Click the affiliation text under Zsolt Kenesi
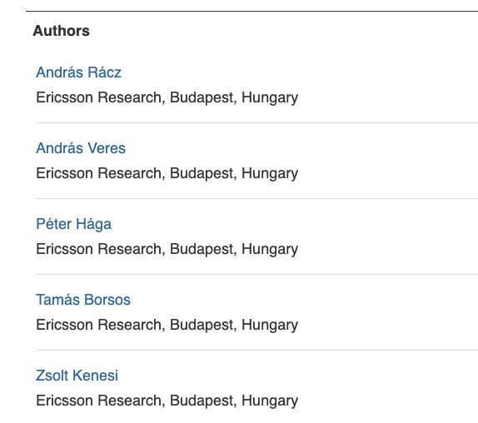 click(167, 401)
